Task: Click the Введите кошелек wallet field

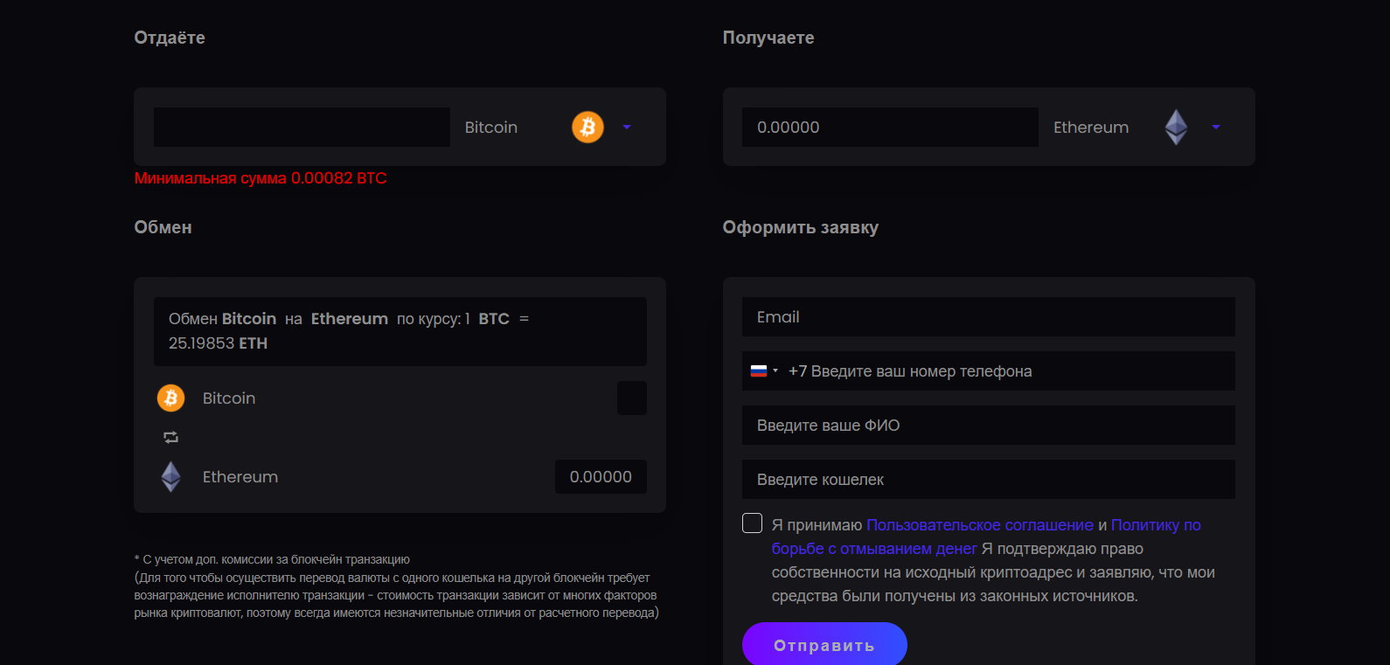Action: [989, 479]
